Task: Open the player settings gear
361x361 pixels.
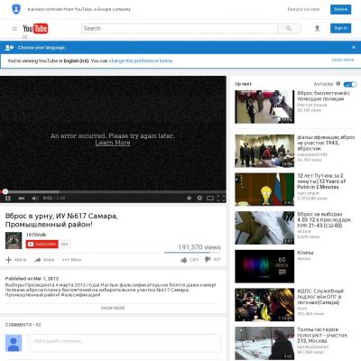Action: [199, 198]
